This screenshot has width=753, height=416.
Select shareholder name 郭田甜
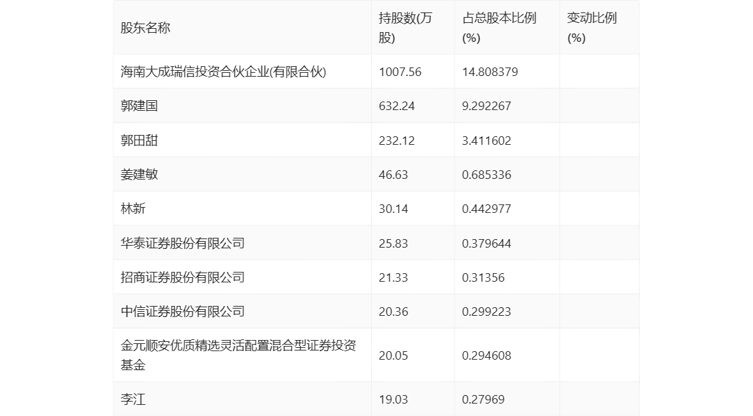[x=139, y=141]
